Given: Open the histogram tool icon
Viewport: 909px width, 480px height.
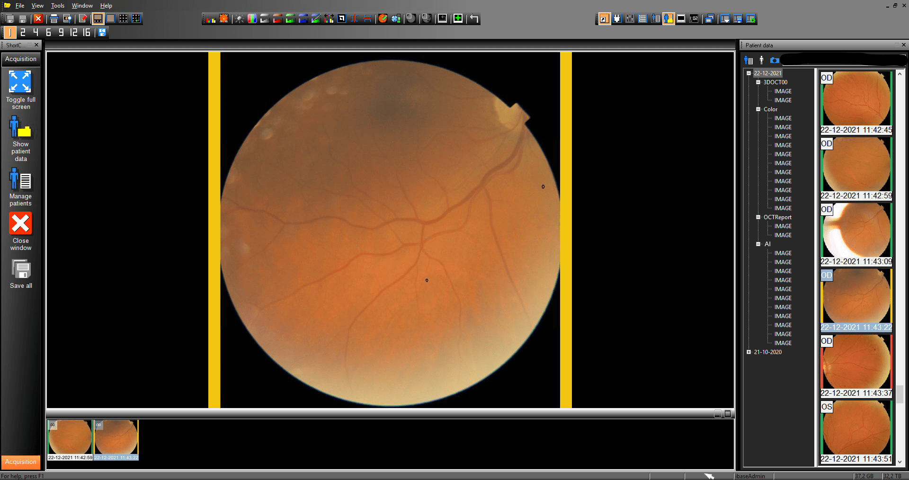Looking at the screenshot, I should [211, 19].
